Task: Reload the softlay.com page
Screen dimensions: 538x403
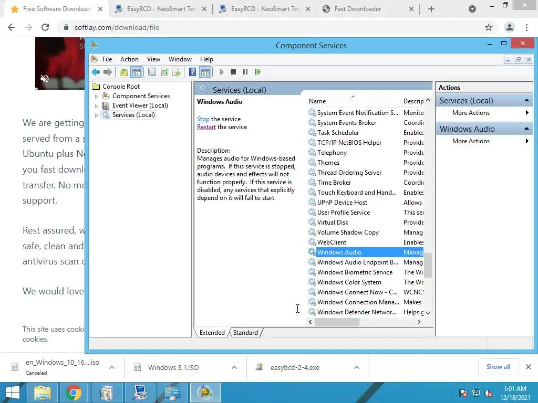Action: pos(45,27)
